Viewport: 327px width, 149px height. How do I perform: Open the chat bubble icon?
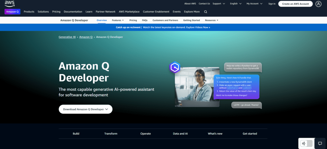click(320, 143)
